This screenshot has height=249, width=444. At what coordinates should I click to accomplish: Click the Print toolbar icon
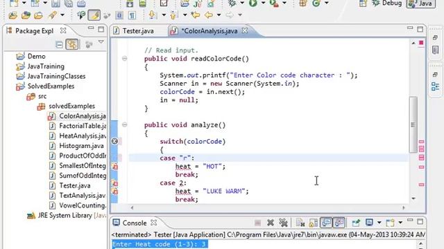81,3
